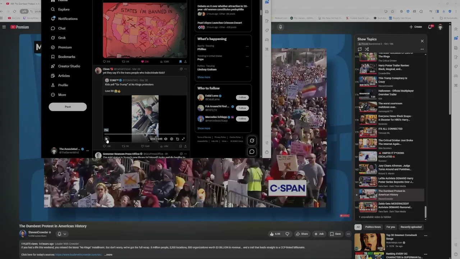The height and width of the screenshot is (259, 460).
Task: Click the Post button on X
Action: (x=68, y=107)
